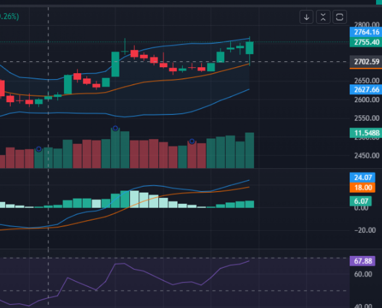Click the circle marker atop the tallest volume bar
Viewport: 382px width, 308px height.
(115, 128)
